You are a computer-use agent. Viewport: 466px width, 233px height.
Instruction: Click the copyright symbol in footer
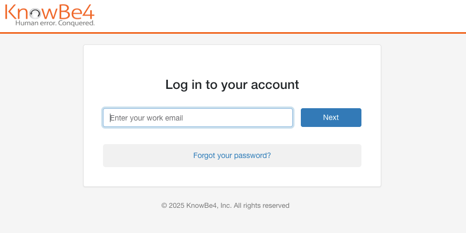coord(164,206)
